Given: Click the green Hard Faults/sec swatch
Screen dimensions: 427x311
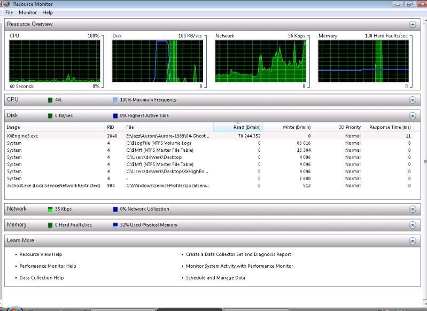Looking at the screenshot, I should (x=50, y=225).
